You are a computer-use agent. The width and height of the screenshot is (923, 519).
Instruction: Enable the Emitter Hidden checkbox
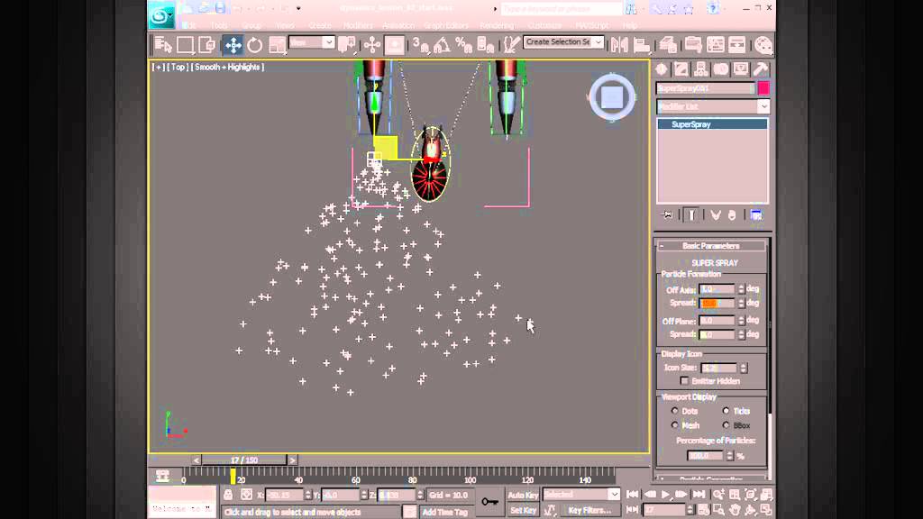coord(684,381)
